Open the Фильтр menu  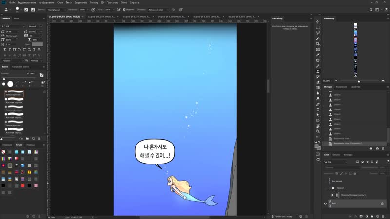(94, 3)
